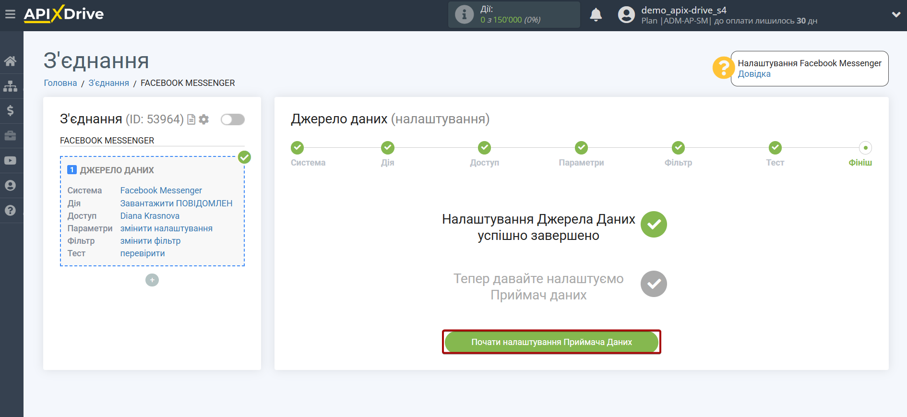Go to the Доступ step
The width and height of the screenshot is (907, 417).
(x=485, y=148)
